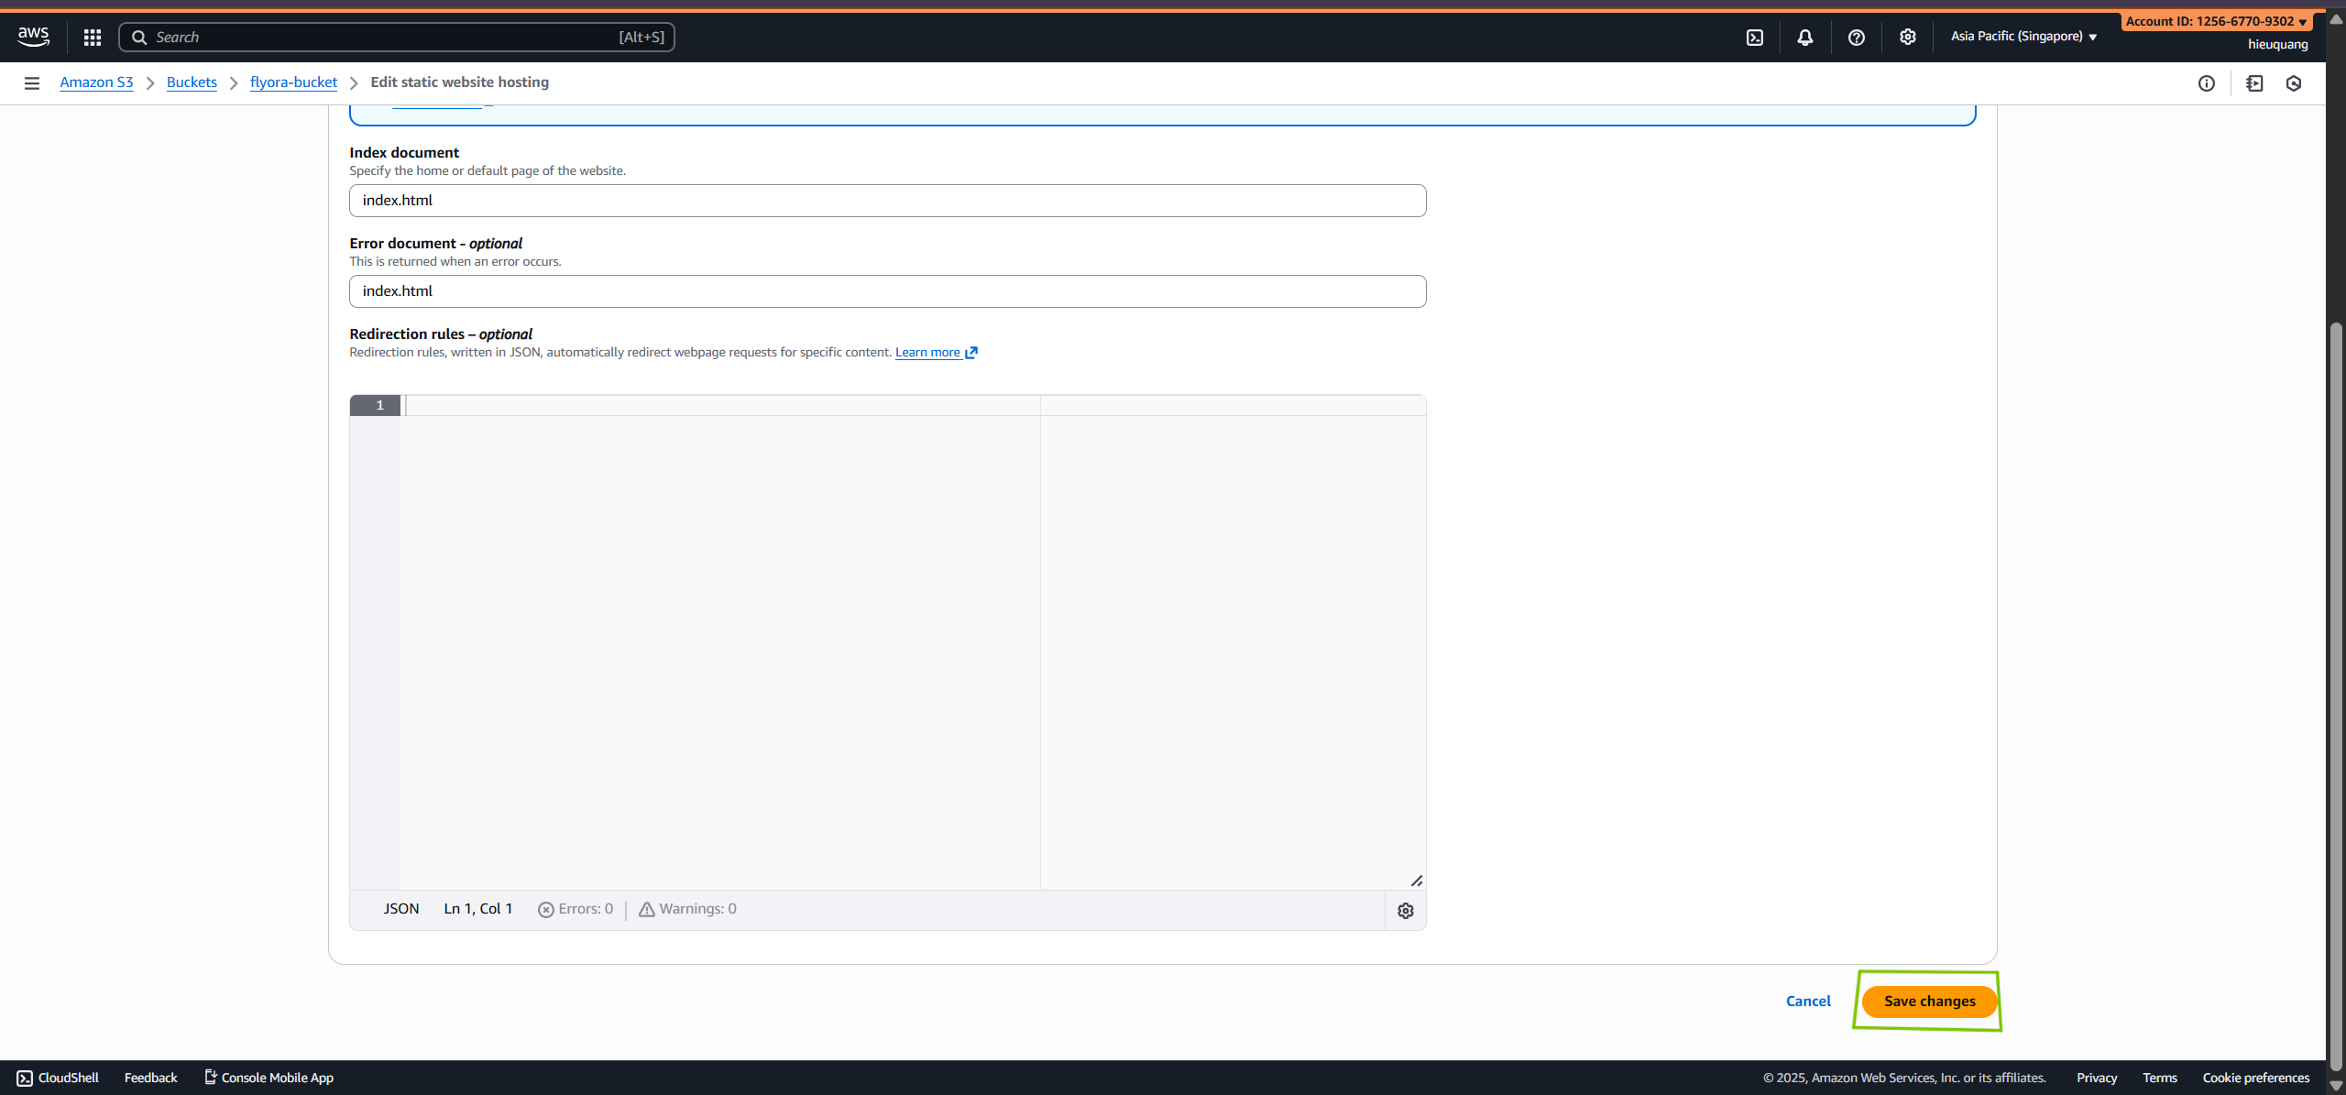Open the navigation sidebar hamburger icon
This screenshot has height=1095, width=2346.
(32, 82)
